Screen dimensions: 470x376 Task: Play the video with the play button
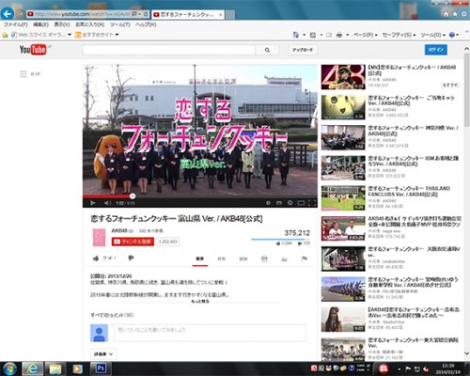point(93,203)
